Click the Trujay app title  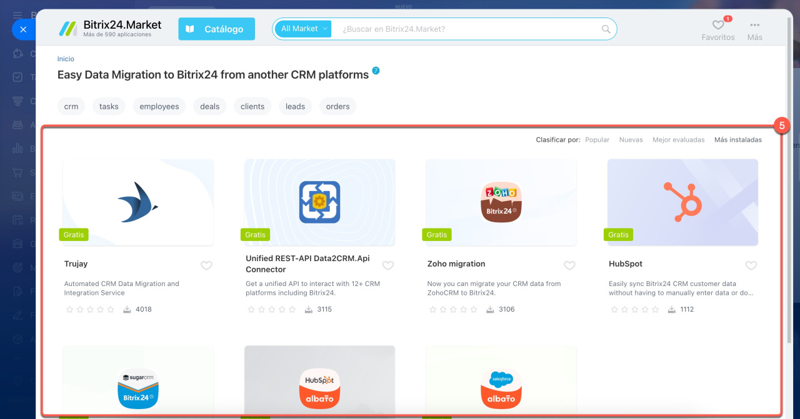pos(76,264)
